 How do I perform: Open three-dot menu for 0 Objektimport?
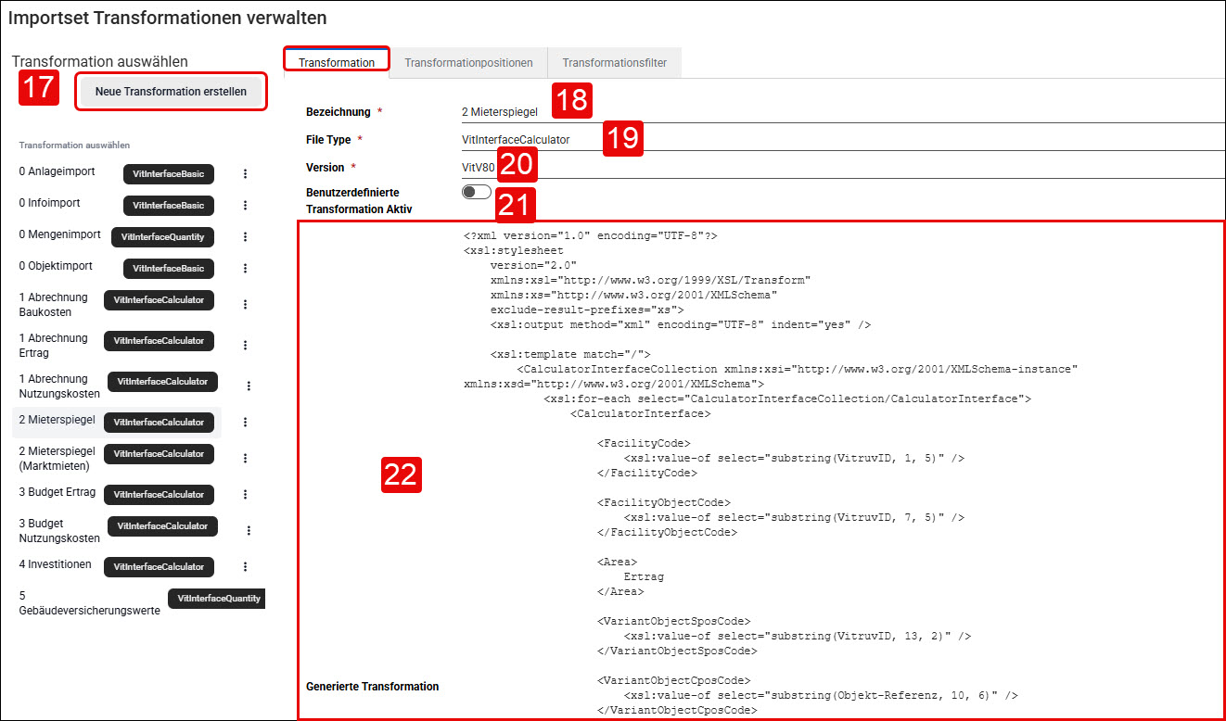point(245,268)
